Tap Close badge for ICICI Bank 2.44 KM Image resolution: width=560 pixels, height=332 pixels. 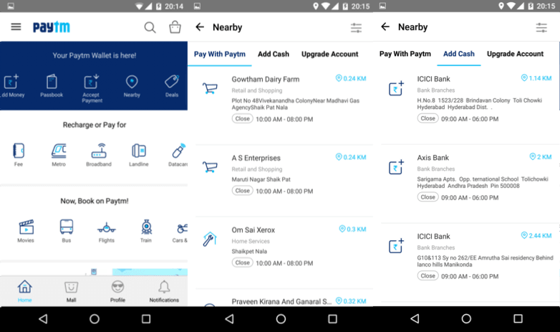coord(428,276)
